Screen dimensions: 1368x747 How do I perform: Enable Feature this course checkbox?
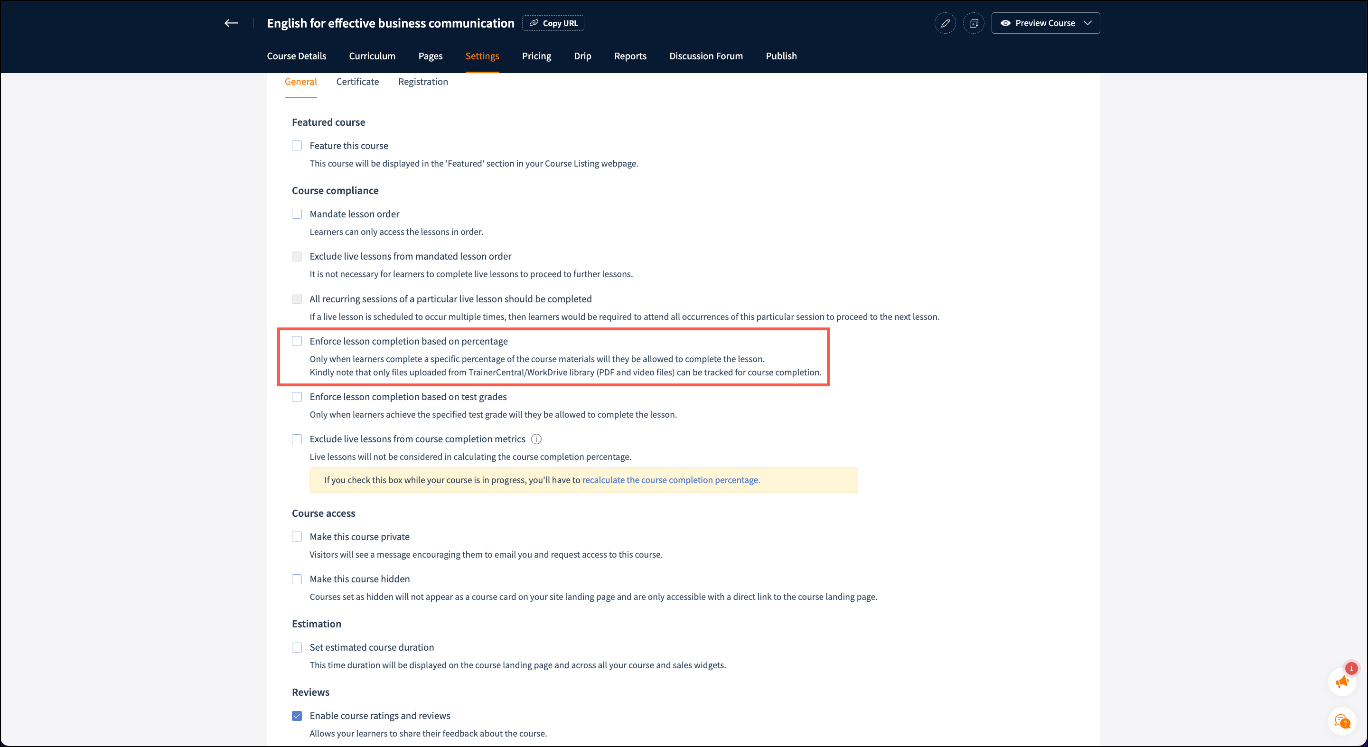click(x=297, y=146)
